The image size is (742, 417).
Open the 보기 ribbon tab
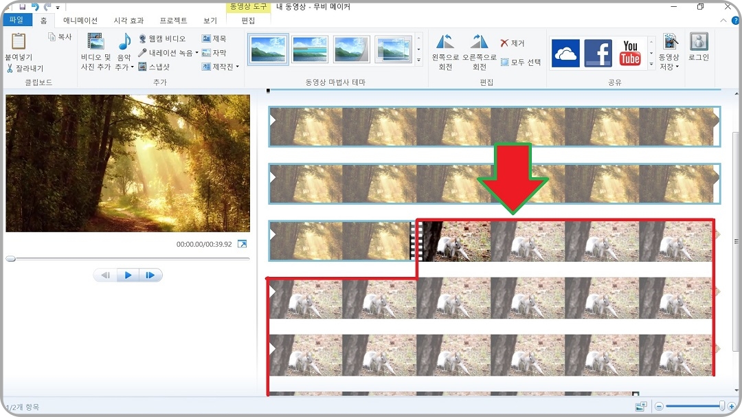tap(210, 21)
